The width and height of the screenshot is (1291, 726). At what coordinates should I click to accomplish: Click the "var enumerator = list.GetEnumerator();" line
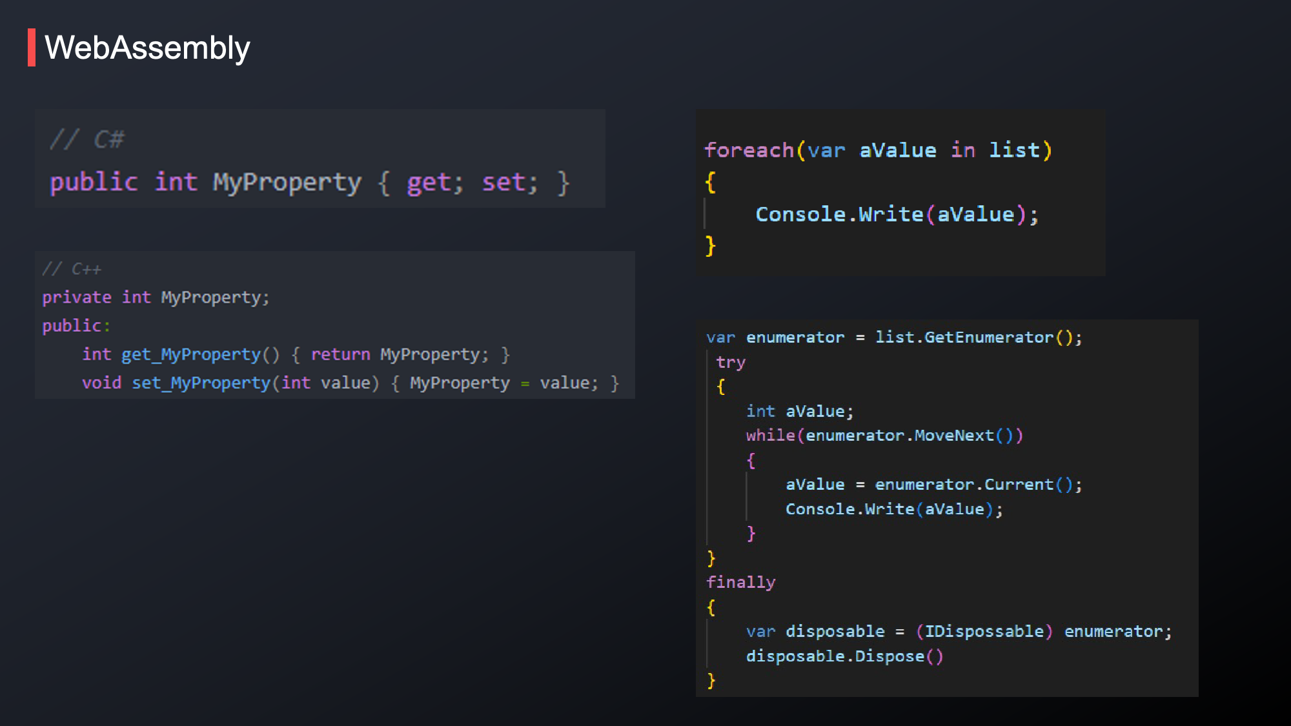894,338
